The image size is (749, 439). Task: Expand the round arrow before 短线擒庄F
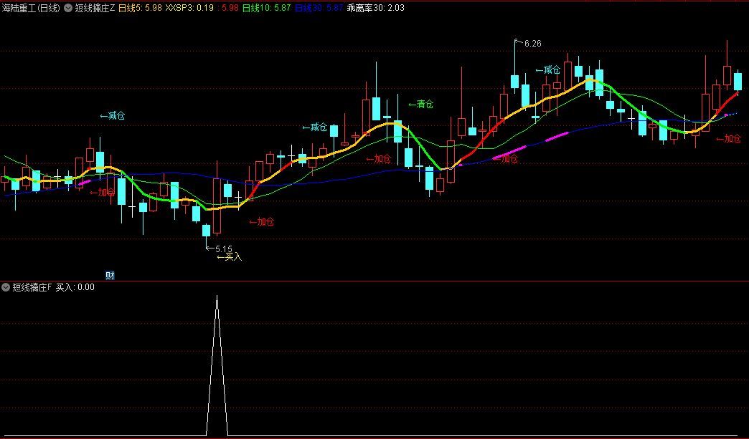(6, 287)
